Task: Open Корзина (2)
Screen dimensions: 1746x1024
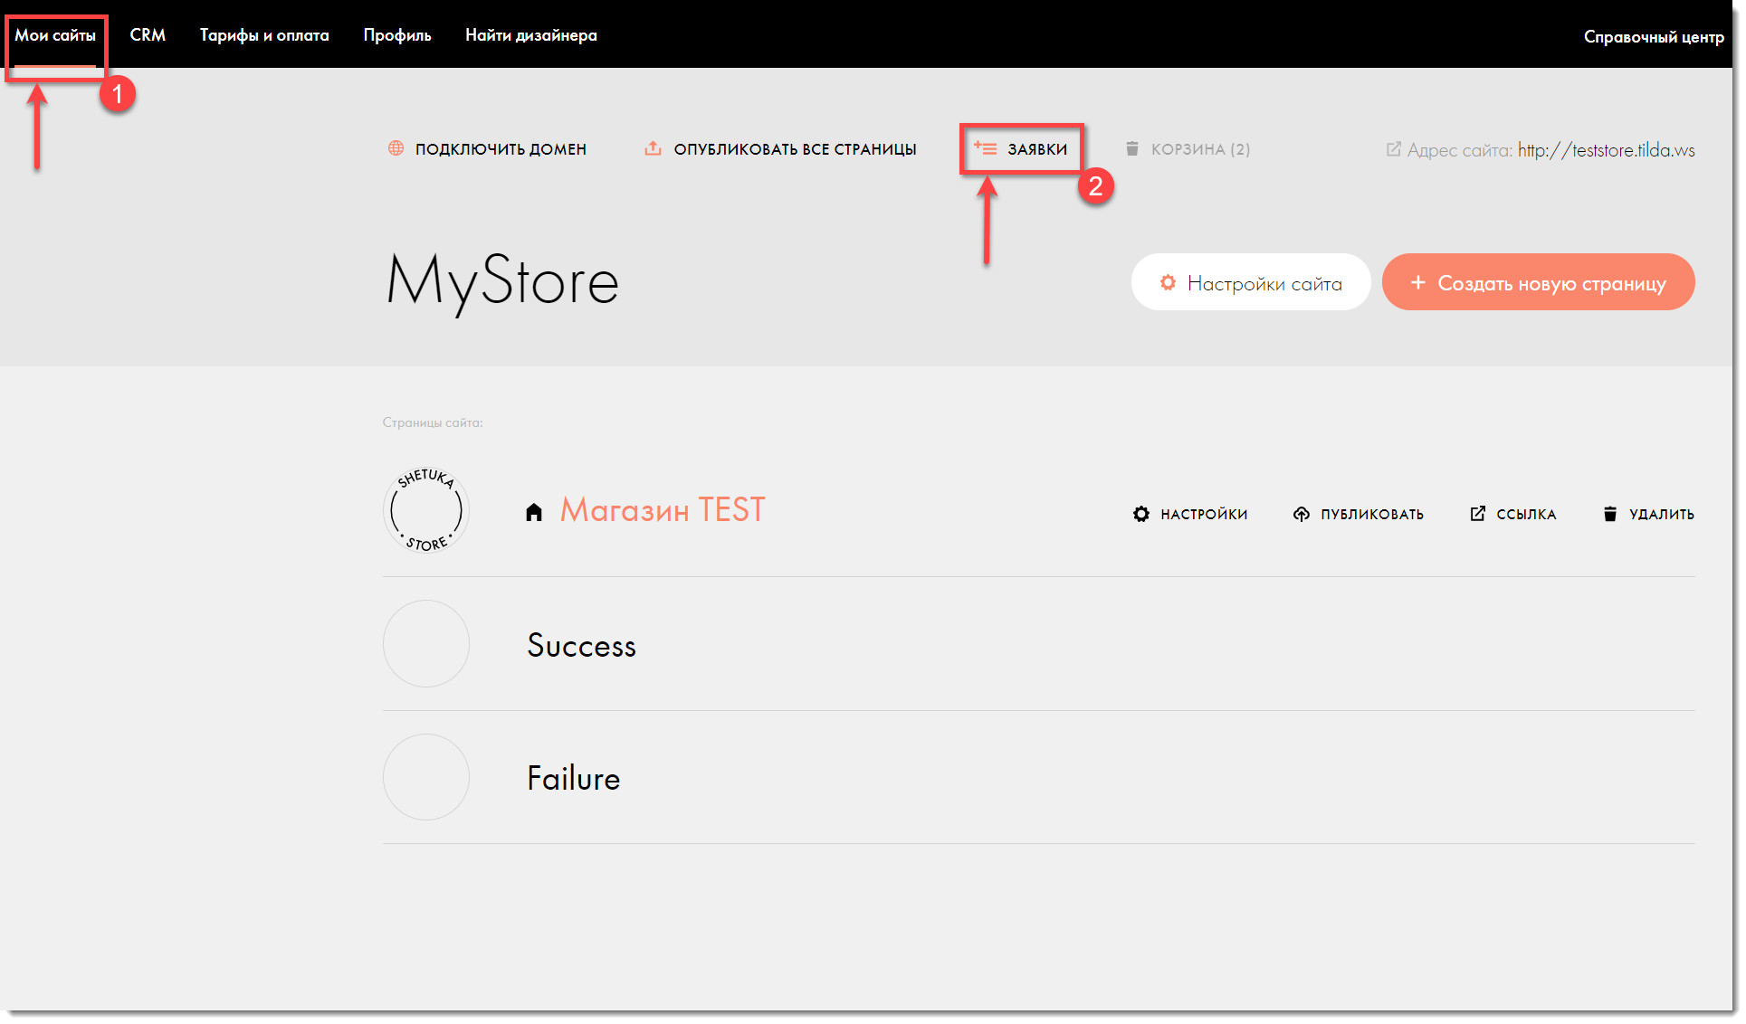Action: tap(1200, 149)
